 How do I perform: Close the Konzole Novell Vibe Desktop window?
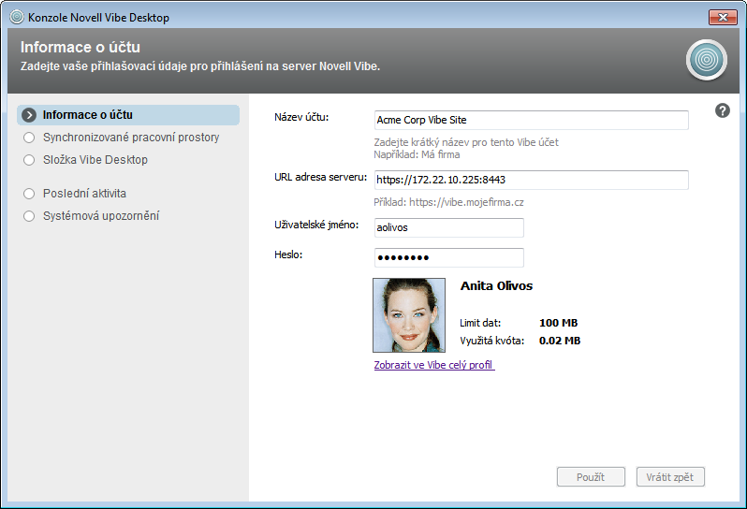(722, 17)
